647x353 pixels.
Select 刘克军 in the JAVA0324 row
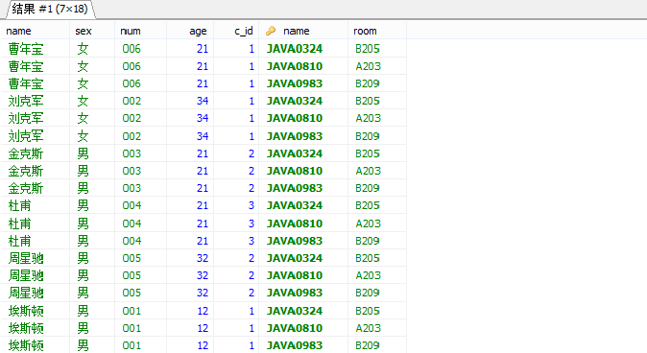click(x=26, y=101)
